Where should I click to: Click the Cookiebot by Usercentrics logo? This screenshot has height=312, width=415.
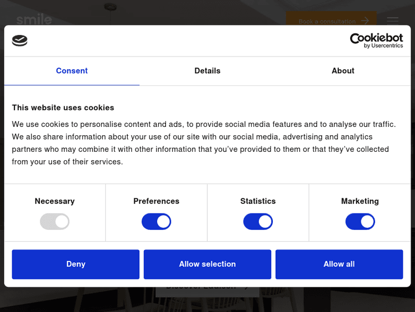point(376,40)
